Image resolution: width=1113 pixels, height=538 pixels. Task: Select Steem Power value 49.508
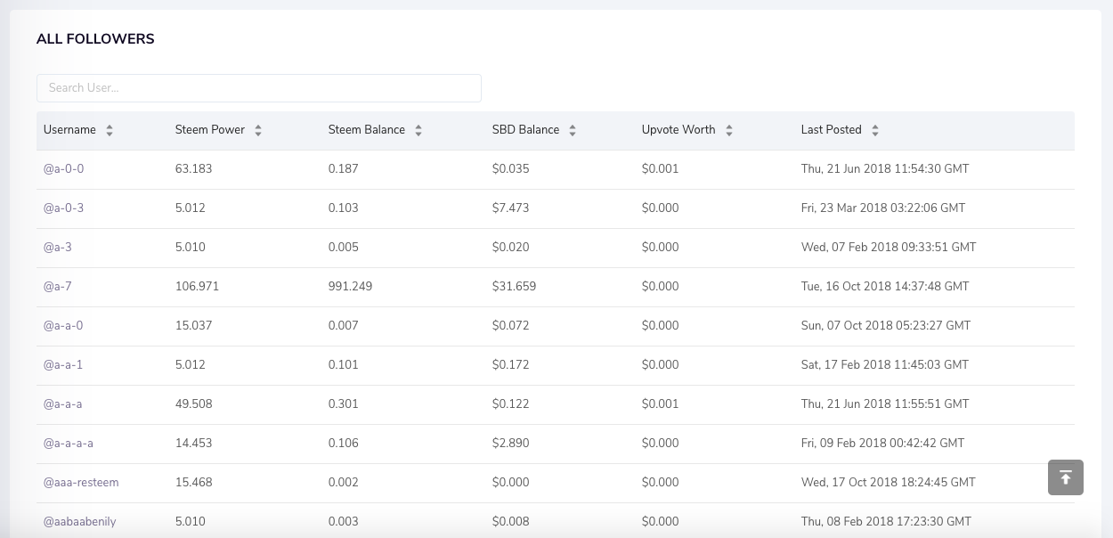tap(194, 404)
